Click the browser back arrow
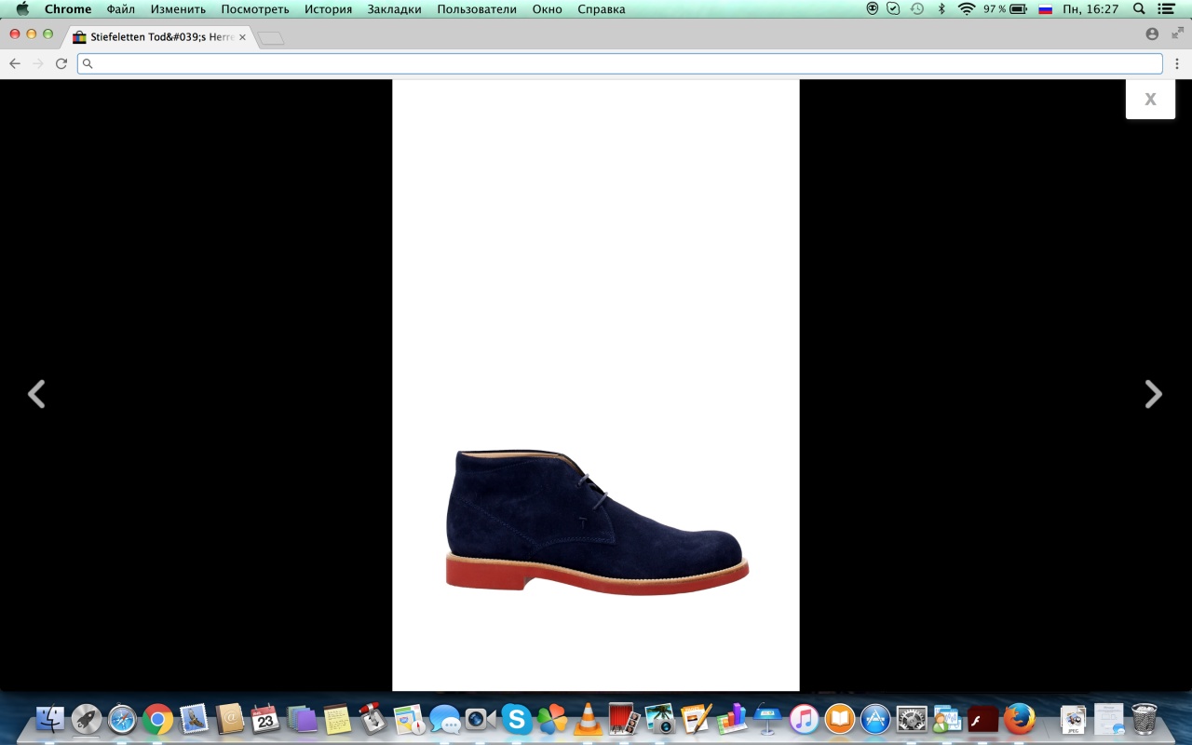This screenshot has width=1192, height=745. pos(15,63)
